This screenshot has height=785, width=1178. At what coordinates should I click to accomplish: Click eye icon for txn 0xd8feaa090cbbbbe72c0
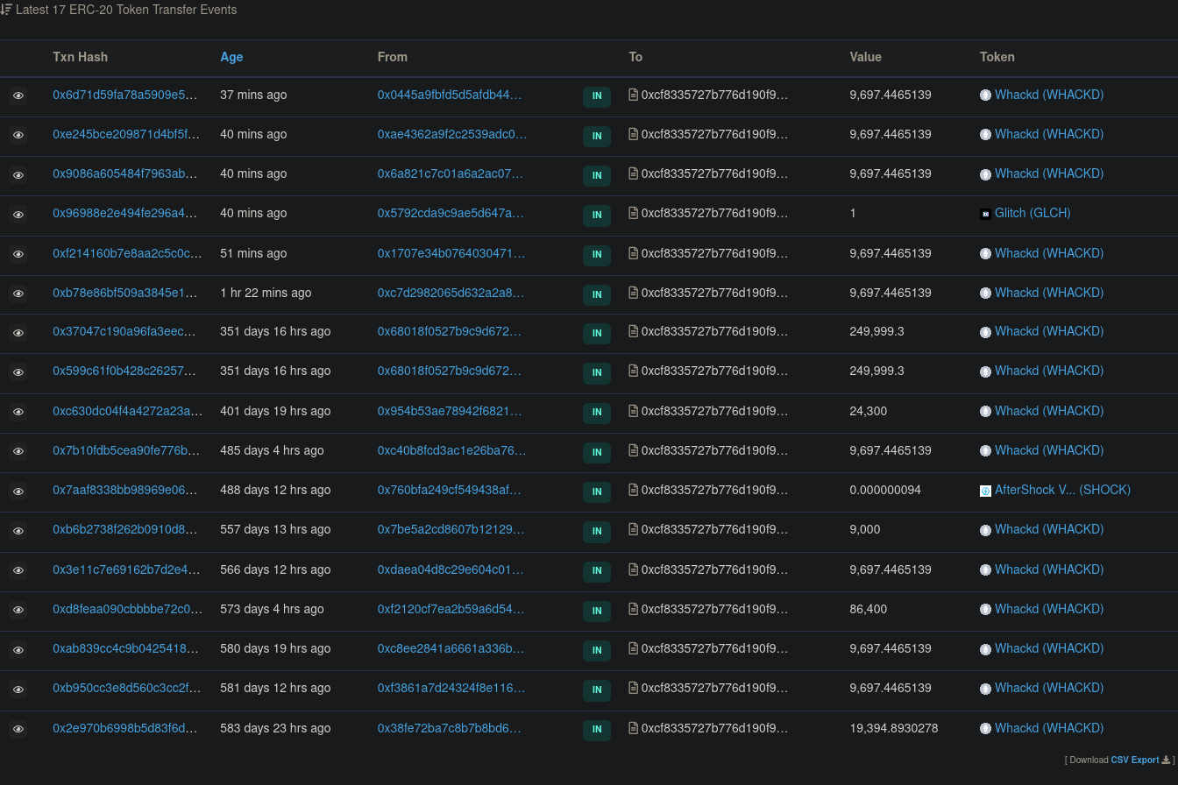pos(18,611)
